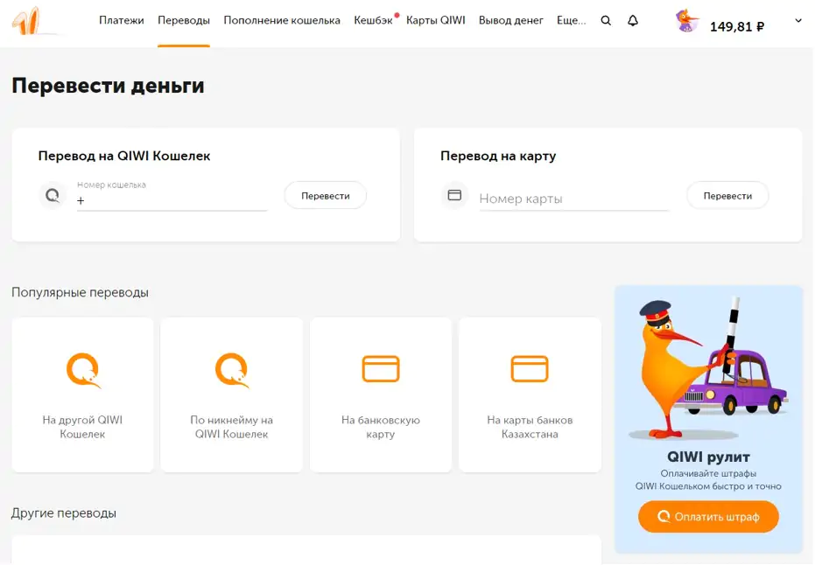This screenshot has width=815, height=565.
Task: Open the Кешбэк menu item
Action: pyautogui.click(x=373, y=20)
